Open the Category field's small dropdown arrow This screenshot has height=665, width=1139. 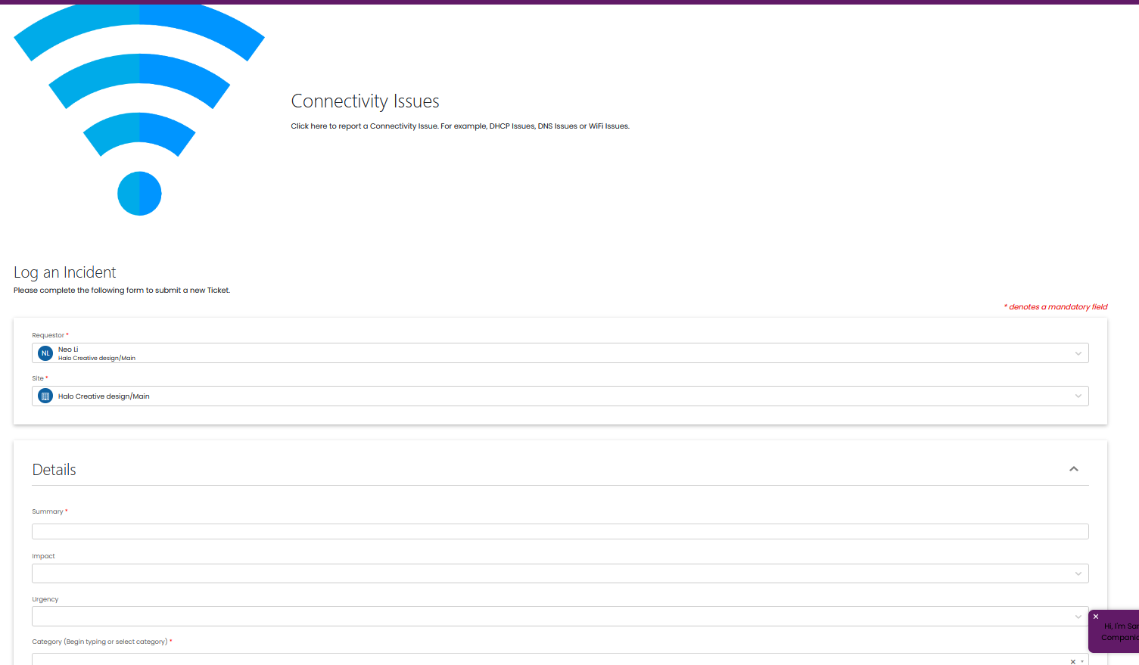tap(1082, 661)
